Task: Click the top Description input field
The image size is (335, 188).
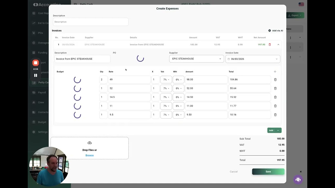Action: pos(91,22)
